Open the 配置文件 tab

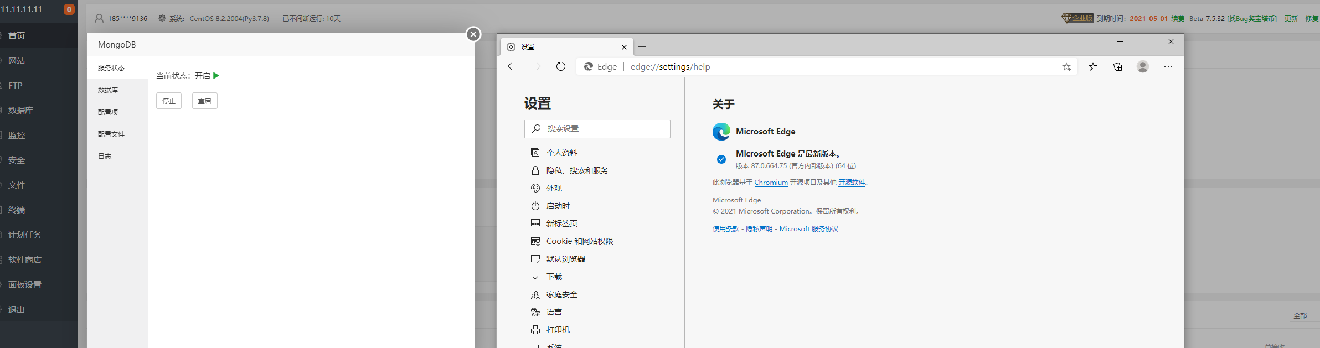click(111, 134)
